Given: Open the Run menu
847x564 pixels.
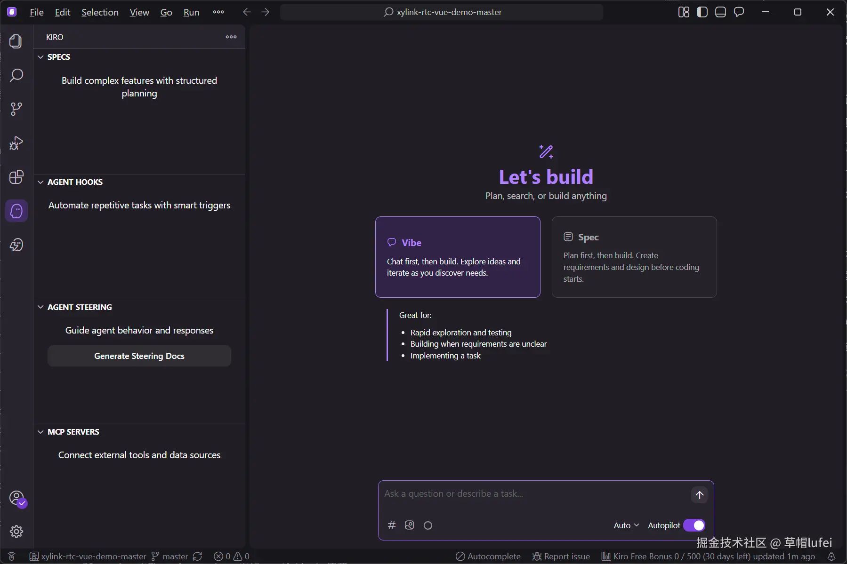Looking at the screenshot, I should [x=191, y=12].
